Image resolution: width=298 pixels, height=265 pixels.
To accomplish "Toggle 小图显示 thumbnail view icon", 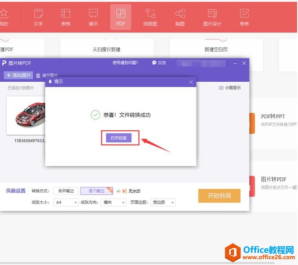I will 221,88.
